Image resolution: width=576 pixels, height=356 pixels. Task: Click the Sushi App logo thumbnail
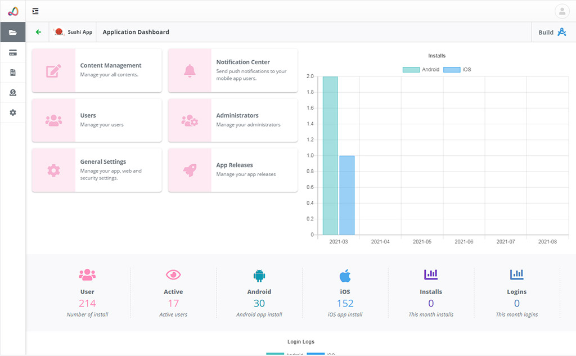point(58,32)
